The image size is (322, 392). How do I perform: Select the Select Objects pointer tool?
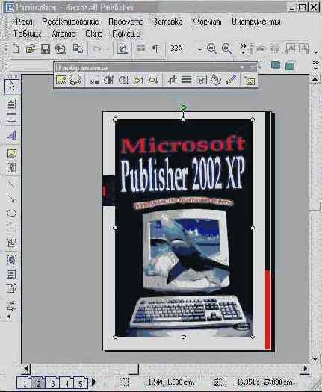click(x=12, y=86)
